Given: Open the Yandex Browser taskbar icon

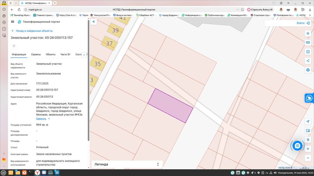Looking at the screenshot, I should tap(38, 172).
